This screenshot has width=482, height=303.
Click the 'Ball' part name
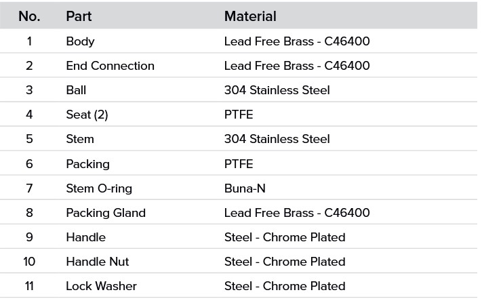(76, 90)
